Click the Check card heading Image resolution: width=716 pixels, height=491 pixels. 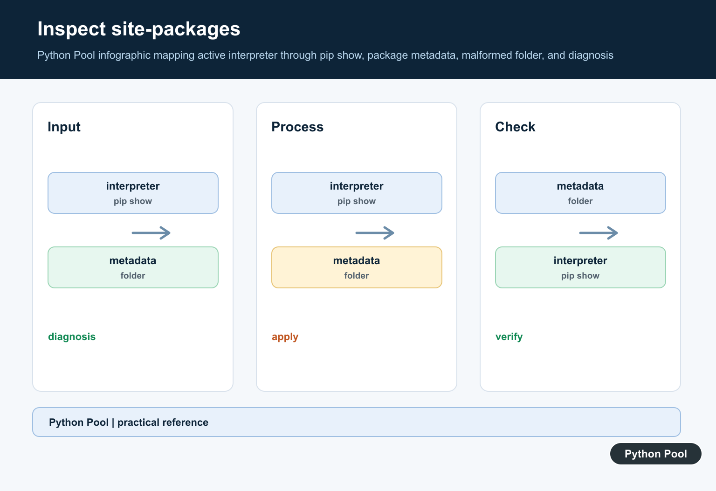pos(515,127)
